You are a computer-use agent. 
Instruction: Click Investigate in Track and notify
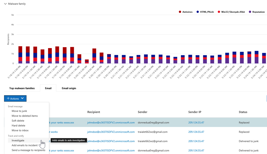(18, 140)
